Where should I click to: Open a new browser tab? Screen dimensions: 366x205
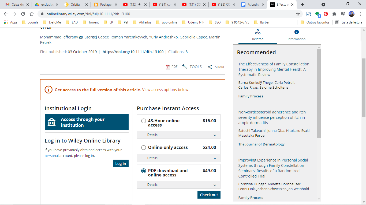click(302, 5)
